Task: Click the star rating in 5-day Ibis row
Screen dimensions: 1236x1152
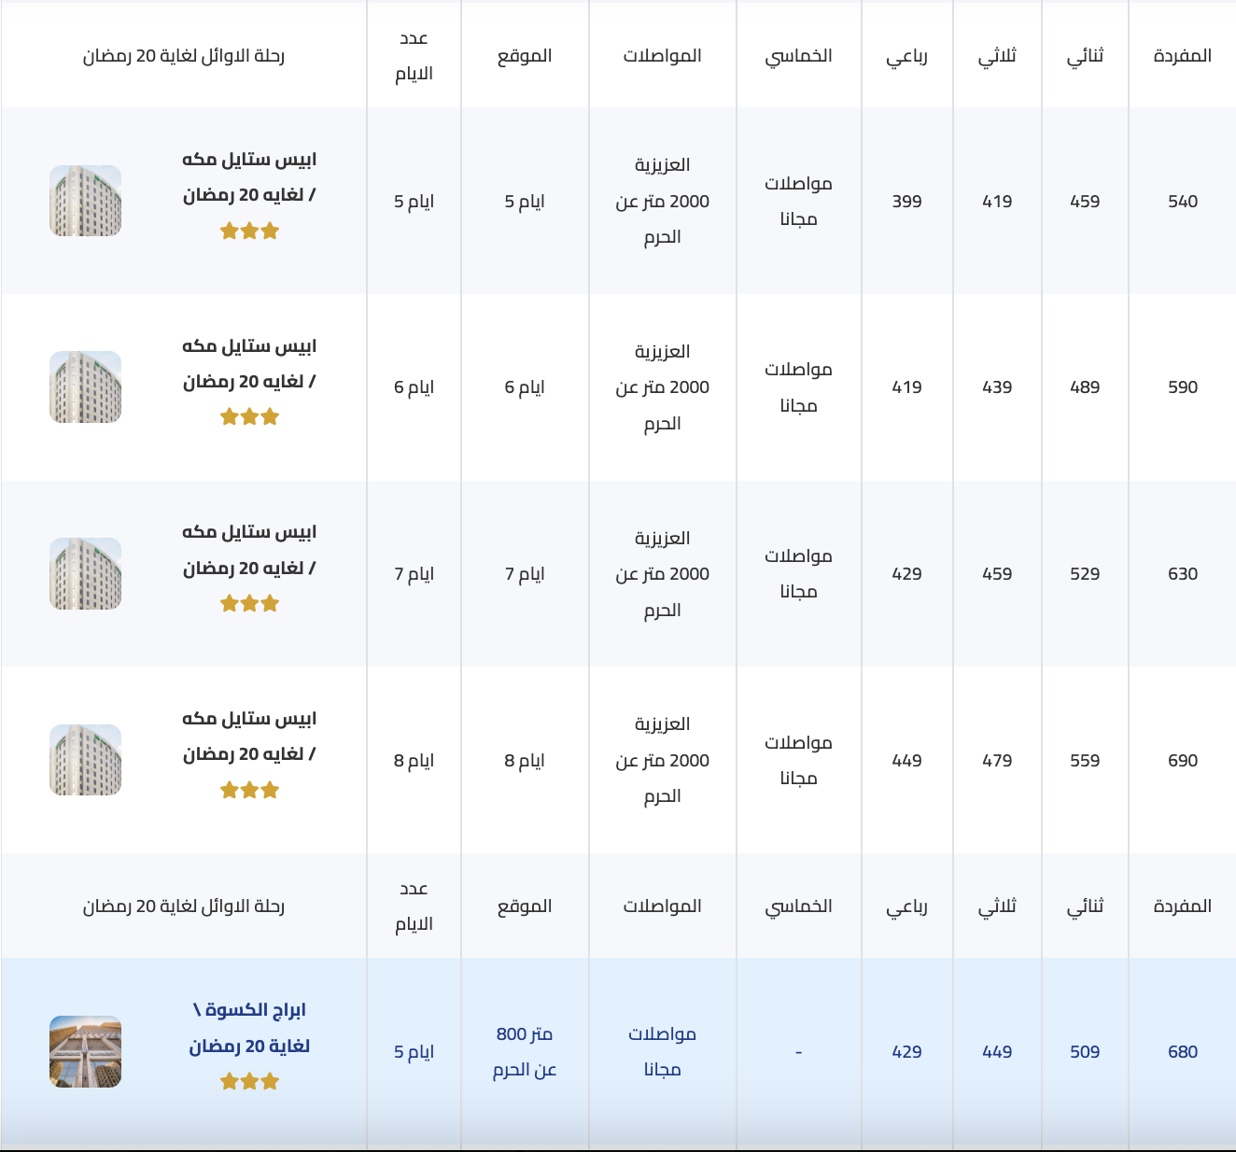Action: (x=249, y=232)
